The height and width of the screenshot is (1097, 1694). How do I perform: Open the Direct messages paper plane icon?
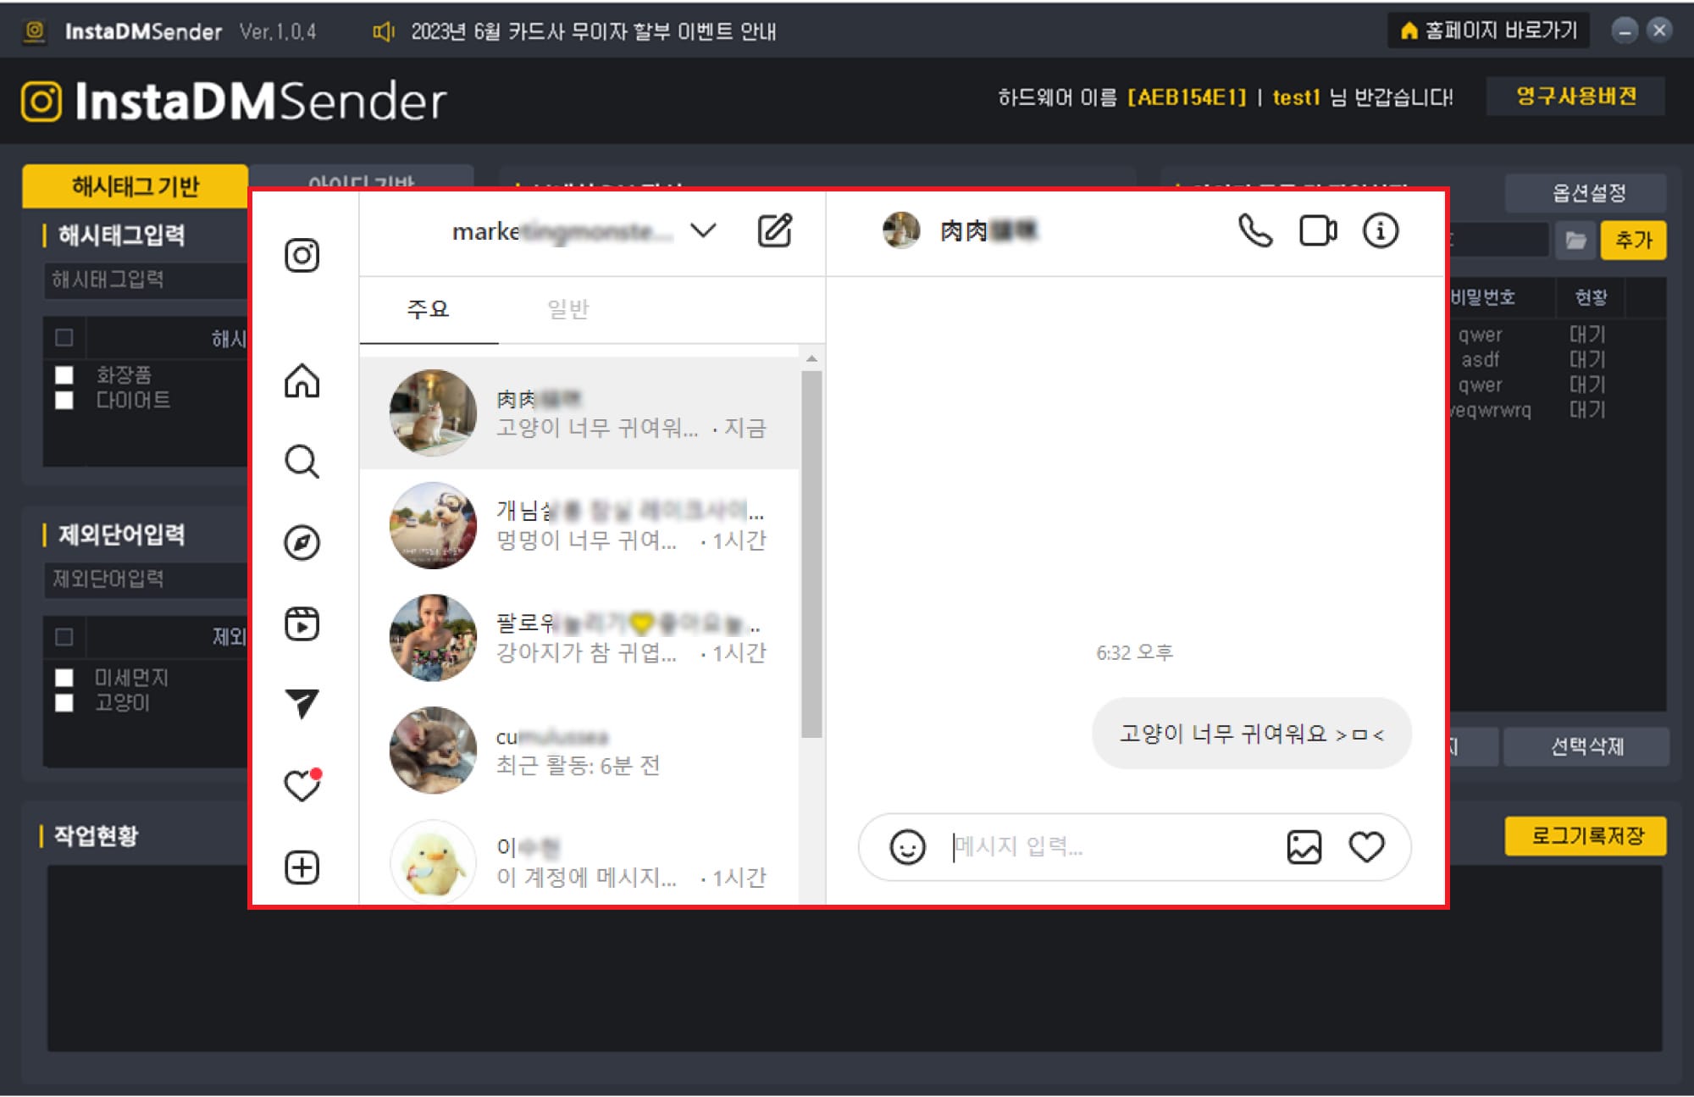point(302,704)
